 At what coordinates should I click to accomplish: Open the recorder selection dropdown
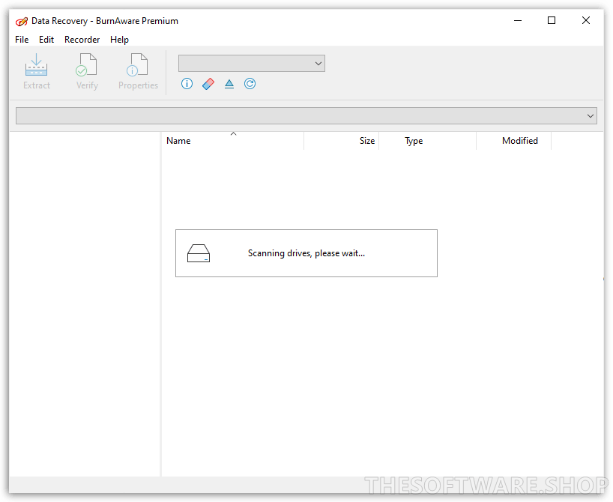251,63
